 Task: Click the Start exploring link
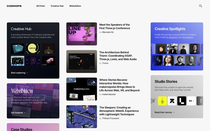click(x=20, y=73)
